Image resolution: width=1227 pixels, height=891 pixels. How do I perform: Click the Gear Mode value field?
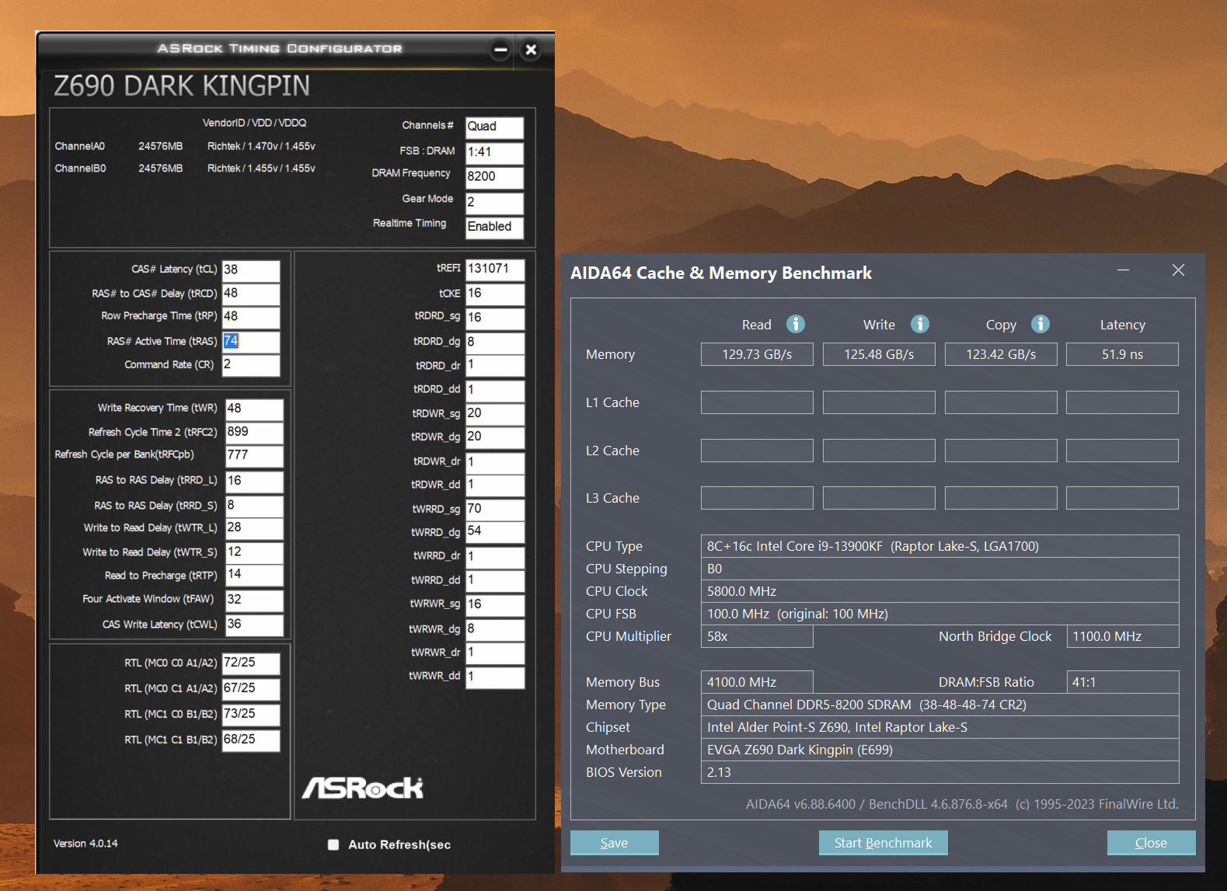494,203
